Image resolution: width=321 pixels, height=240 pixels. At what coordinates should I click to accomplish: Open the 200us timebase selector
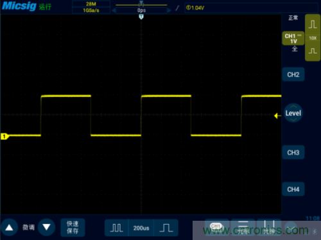pos(141,228)
